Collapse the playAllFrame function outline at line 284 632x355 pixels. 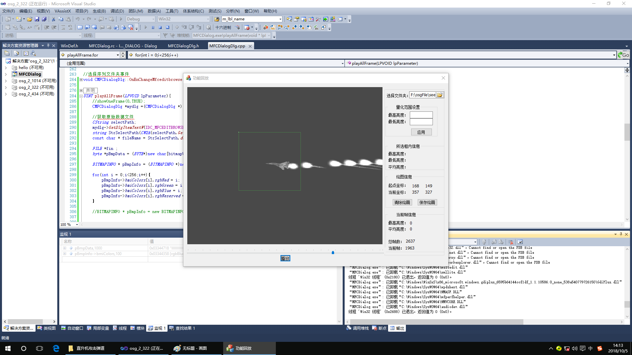(x=81, y=96)
